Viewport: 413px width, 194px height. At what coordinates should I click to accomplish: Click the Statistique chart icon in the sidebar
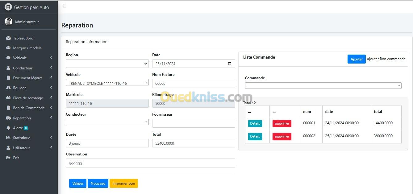(8, 138)
